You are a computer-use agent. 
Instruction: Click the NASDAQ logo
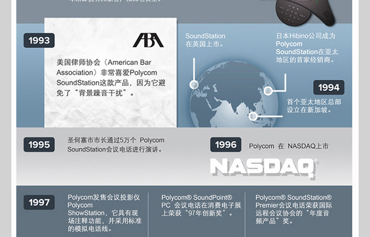264,167
